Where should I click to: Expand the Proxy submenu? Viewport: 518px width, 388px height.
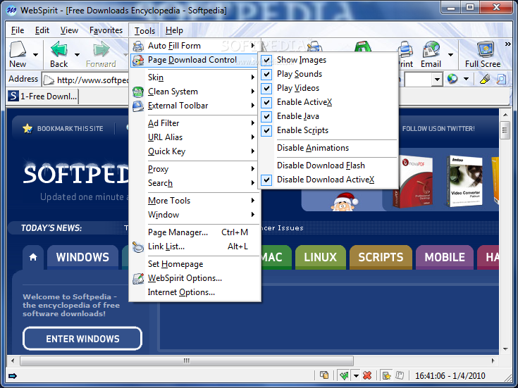195,169
